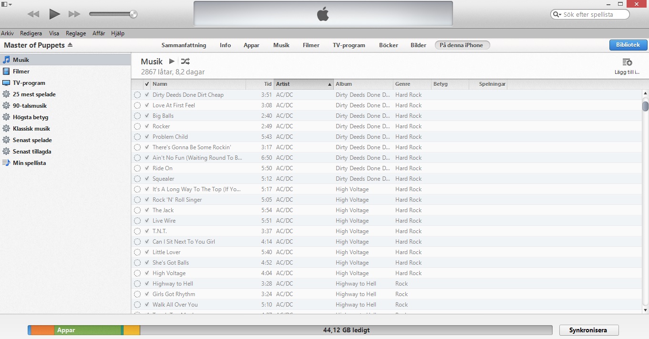The height and width of the screenshot is (339, 649).
Task: Click the main play button
Action: pyautogui.click(x=55, y=14)
